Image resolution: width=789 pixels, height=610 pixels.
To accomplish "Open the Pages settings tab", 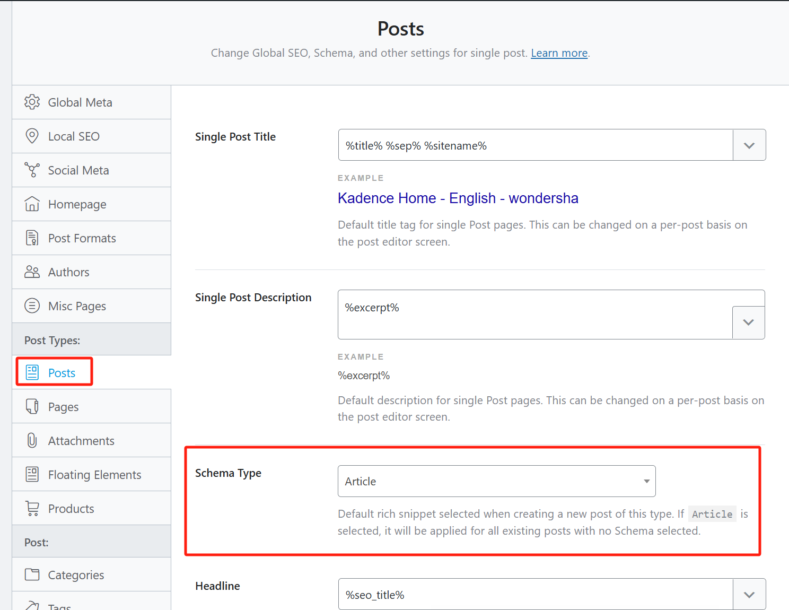I will tap(63, 407).
